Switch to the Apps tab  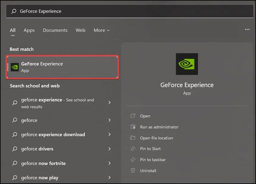click(x=29, y=30)
